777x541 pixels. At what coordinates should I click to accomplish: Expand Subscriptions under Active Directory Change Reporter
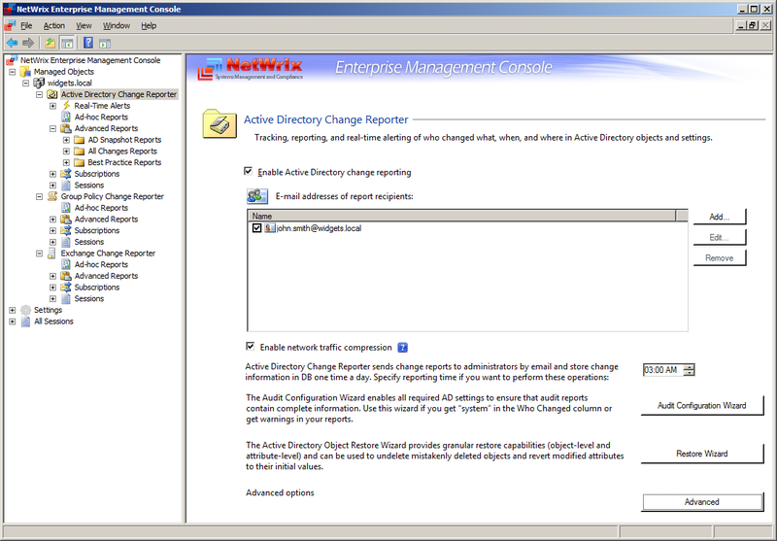click(x=53, y=174)
